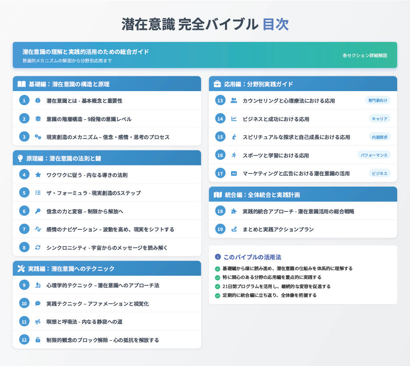The width and height of the screenshot is (410, 366).
Task: Select the lightbulb icon on the 原理編 header
Action: 20,158
